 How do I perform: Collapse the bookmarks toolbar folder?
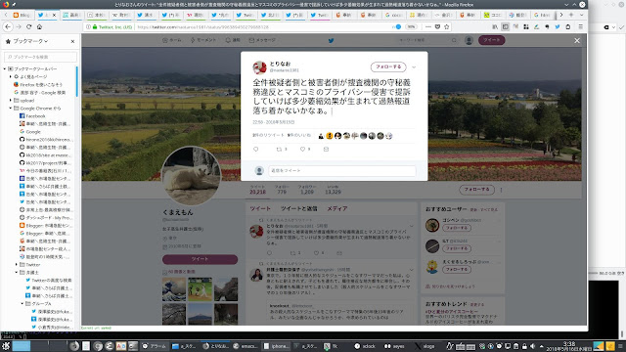point(5,68)
